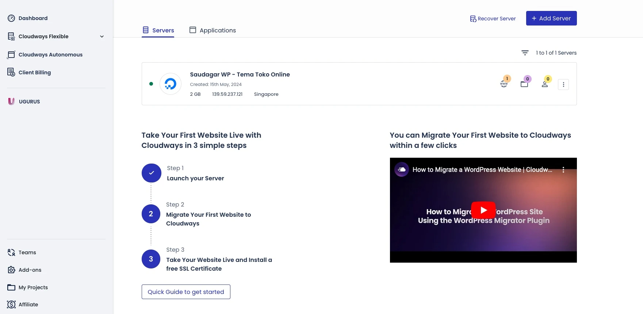The width and height of the screenshot is (643, 314).
Task: Click the Created: 15th May, 2024 date
Action: 216,84
